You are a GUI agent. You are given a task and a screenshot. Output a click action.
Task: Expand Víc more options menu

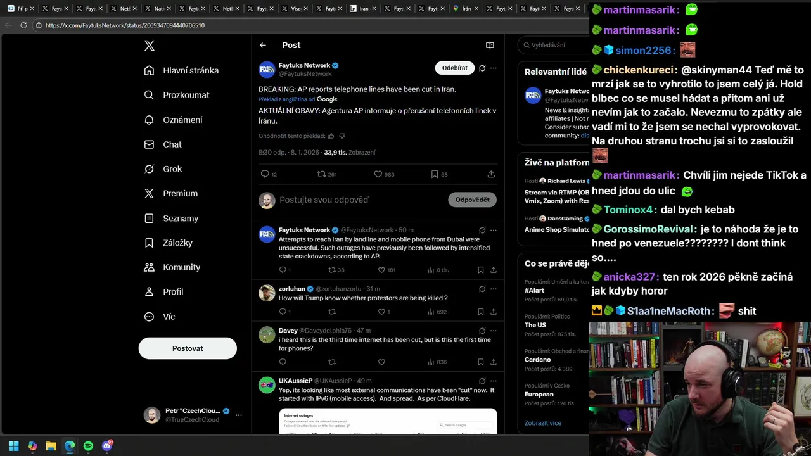[160, 317]
